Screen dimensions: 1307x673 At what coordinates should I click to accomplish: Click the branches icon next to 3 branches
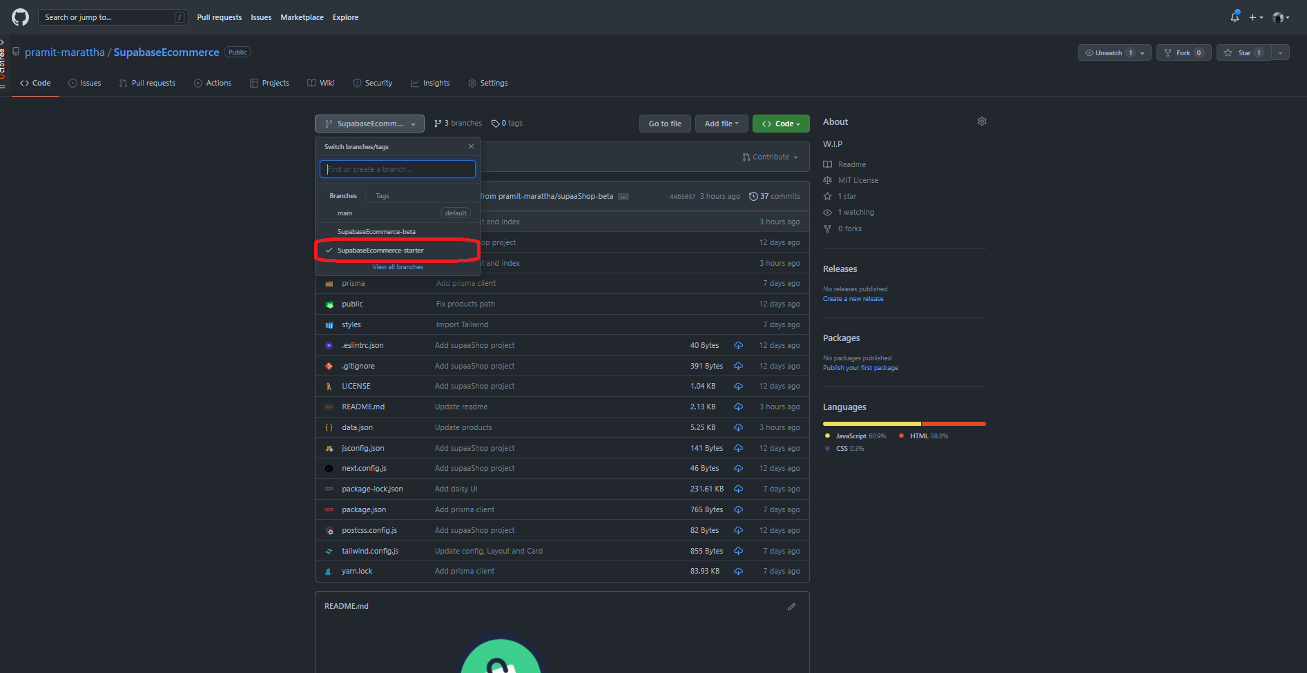[437, 122]
